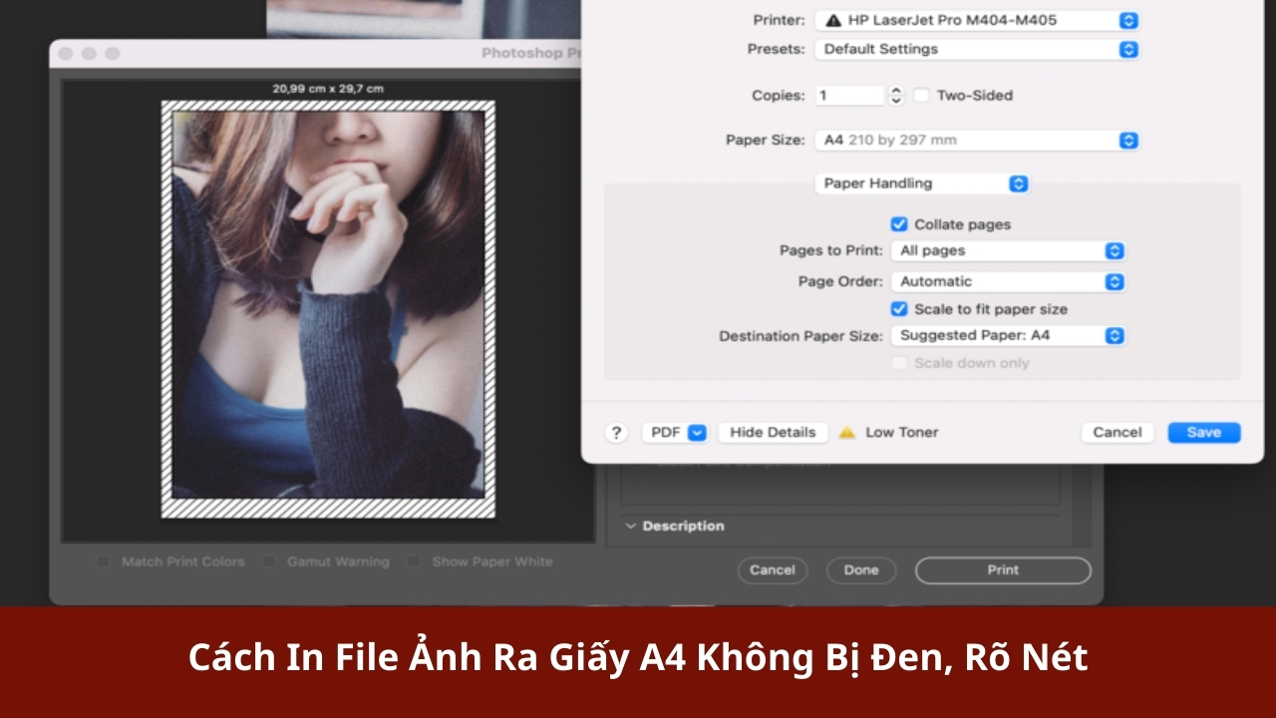Open the Printer selection dropdown
Screen dimensions: 1276x718
click(1127, 19)
